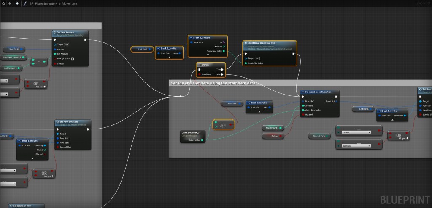The height and width of the screenshot is (208, 432).
Task: Select the QuickSlotIndex_01 collapsed graph node
Action: tap(193, 134)
